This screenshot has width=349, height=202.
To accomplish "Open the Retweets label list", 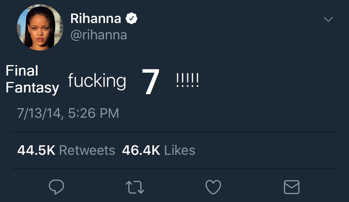I will click(87, 150).
